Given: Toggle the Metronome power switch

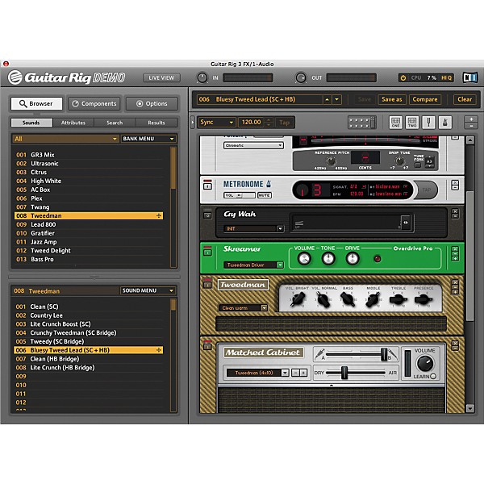Looking at the screenshot, I should (208, 186).
